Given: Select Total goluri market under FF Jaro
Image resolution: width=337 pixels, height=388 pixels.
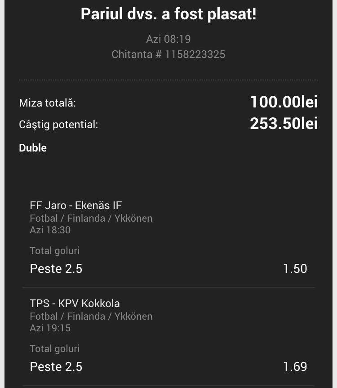Looking at the screenshot, I should tap(55, 251).
